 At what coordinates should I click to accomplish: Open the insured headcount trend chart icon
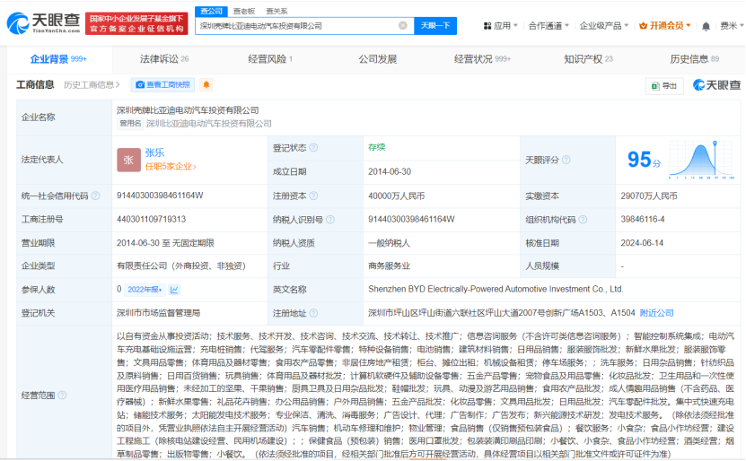tap(174, 290)
